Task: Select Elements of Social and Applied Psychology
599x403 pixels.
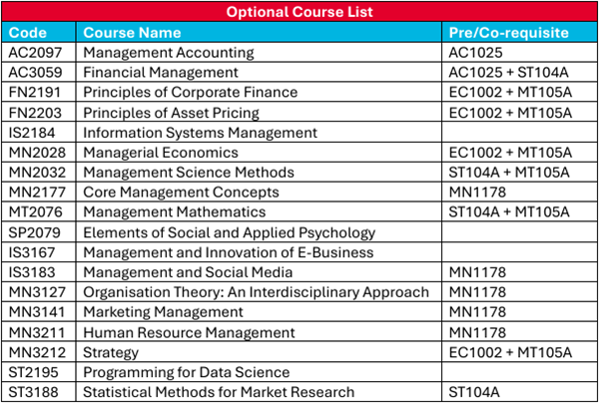Action: tap(229, 231)
